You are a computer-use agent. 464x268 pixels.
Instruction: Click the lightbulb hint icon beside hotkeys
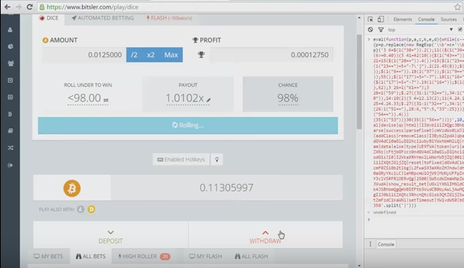[x=217, y=159]
